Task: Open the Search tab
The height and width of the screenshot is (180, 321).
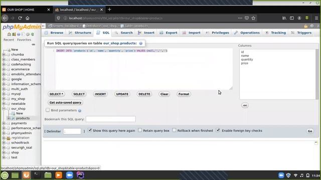Action: point(124,32)
